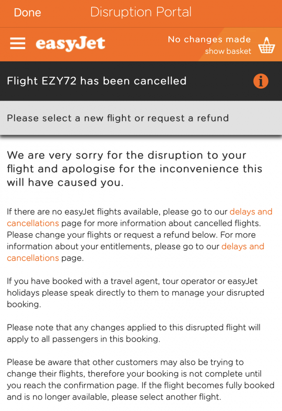Viewport: 282px width, 411px height.
Task: Open the "delays and cancellations" link after "entitlements"
Action: coord(243,246)
